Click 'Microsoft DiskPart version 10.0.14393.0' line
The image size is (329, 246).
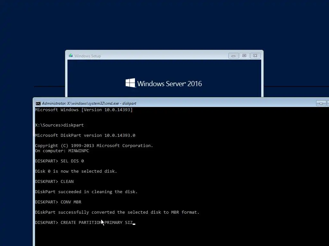click(85, 135)
